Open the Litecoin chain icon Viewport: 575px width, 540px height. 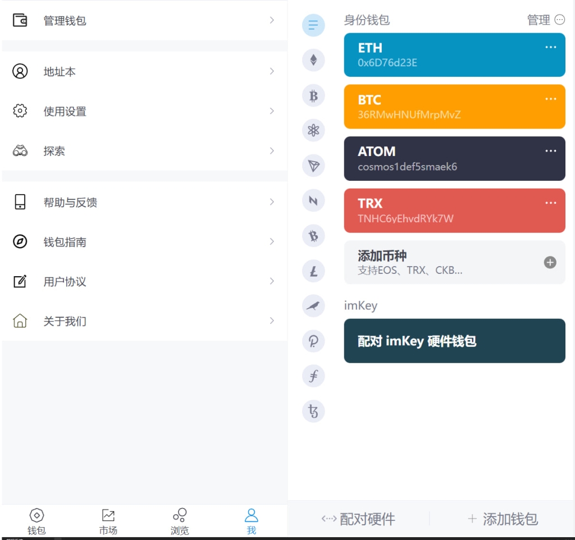pos(313,271)
